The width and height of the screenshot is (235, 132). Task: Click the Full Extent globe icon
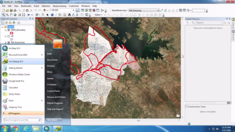(15, 15)
